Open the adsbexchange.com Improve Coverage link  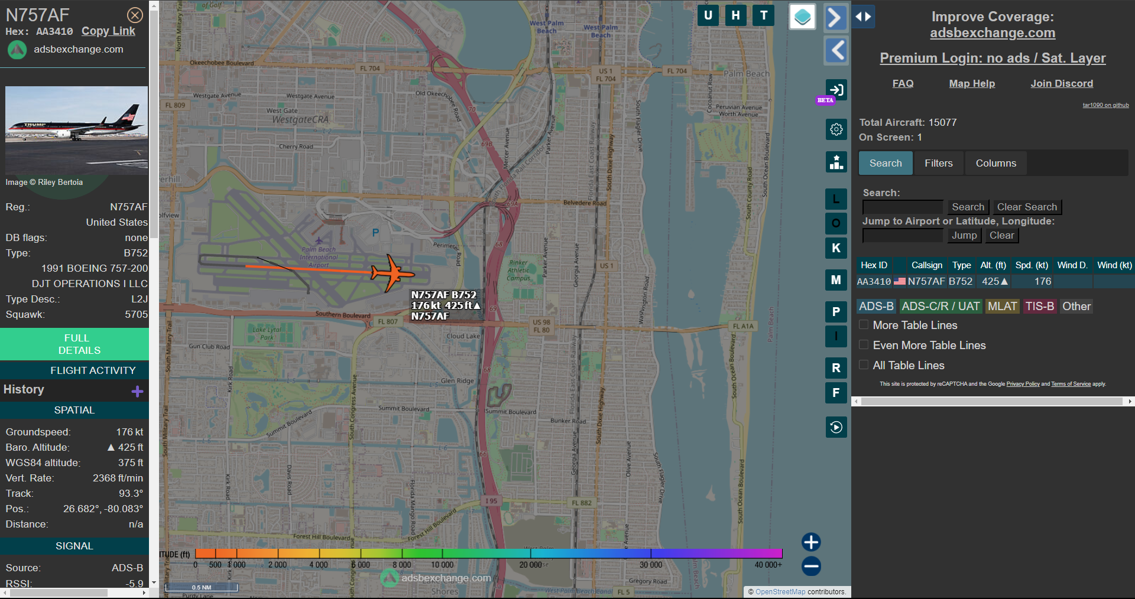click(993, 33)
